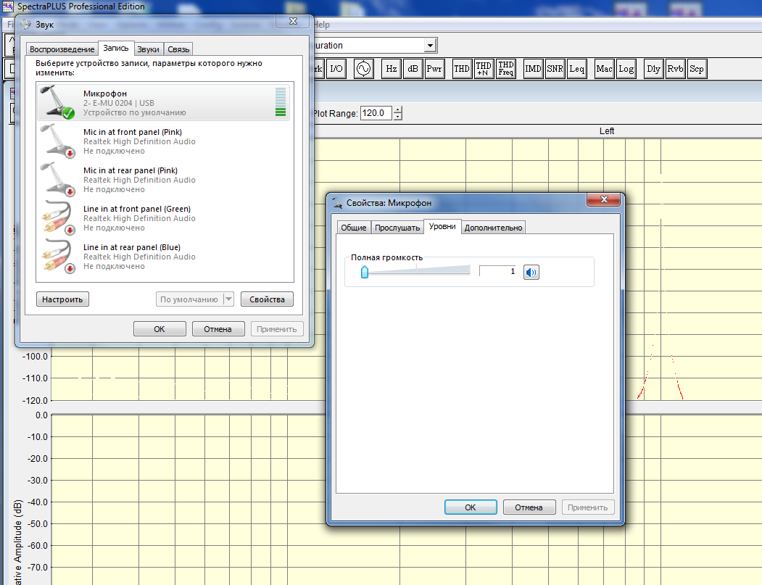Select the Hz toolbar button
The image size is (762, 585).
click(x=392, y=69)
